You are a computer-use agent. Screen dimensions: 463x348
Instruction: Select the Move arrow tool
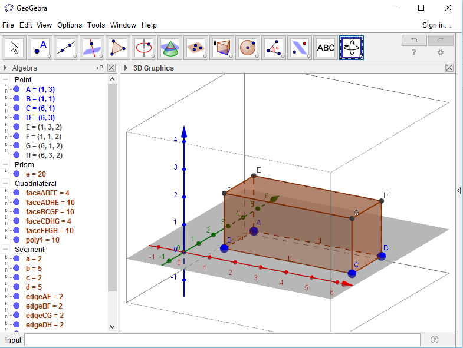[15, 48]
